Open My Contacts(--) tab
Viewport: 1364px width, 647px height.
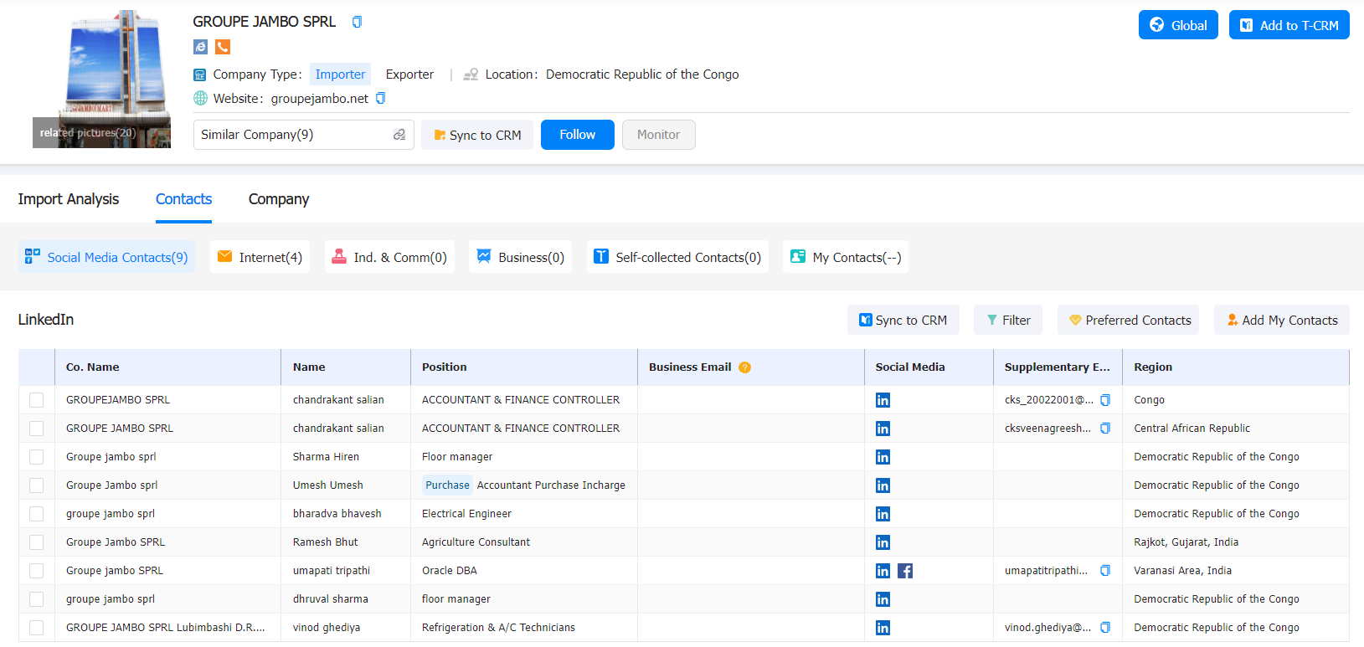(846, 257)
